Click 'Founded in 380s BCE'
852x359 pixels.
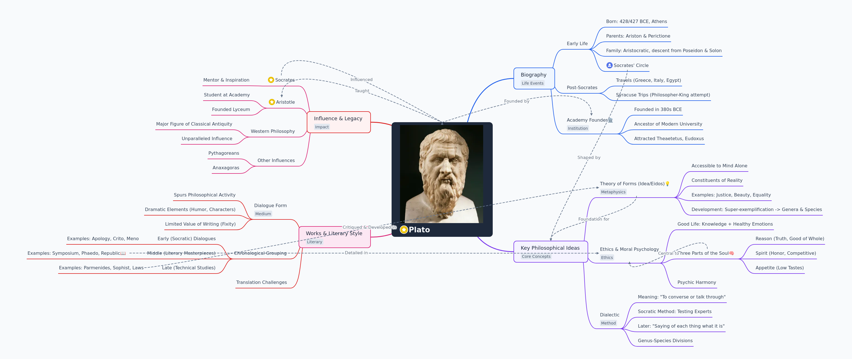[658, 110]
